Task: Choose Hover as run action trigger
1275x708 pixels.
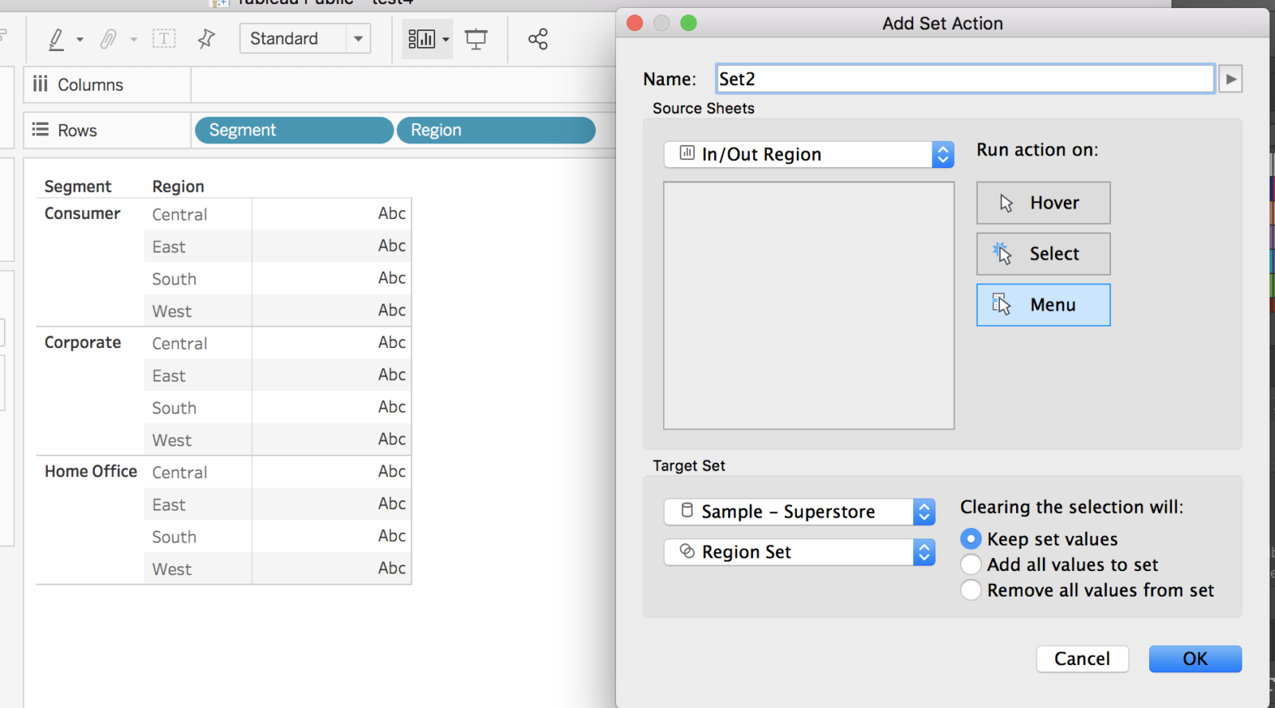Action: [1043, 203]
